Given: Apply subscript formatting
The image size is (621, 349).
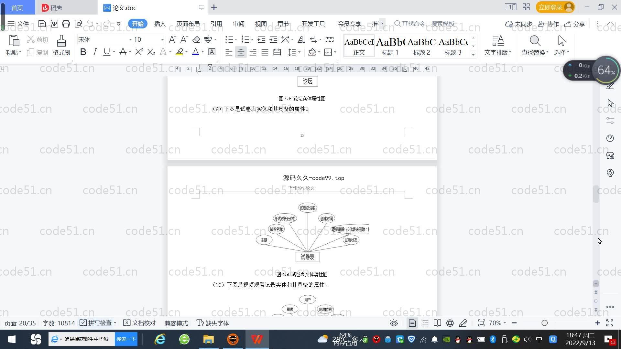Looking at the screenshot, I should tap(151, 52).
